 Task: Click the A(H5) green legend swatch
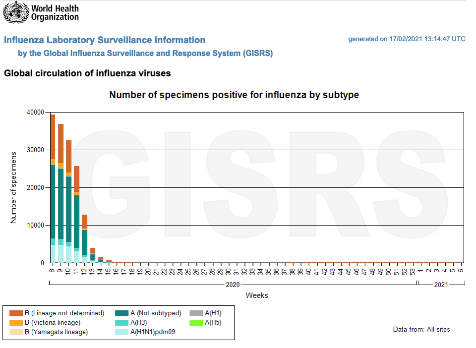pyautogui.click(x=196, y=323)
